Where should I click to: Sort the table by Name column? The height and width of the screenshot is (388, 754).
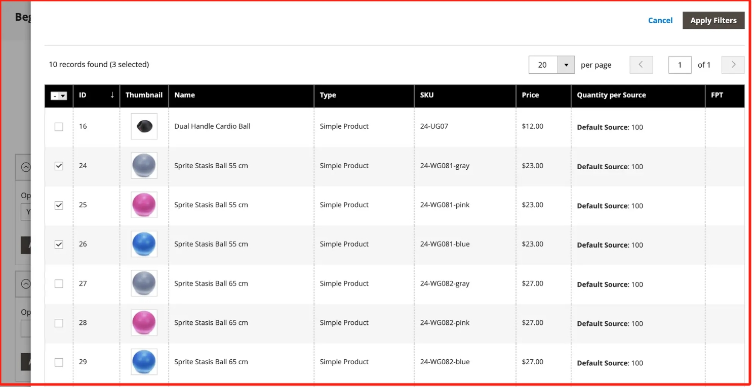click(185, 95)
